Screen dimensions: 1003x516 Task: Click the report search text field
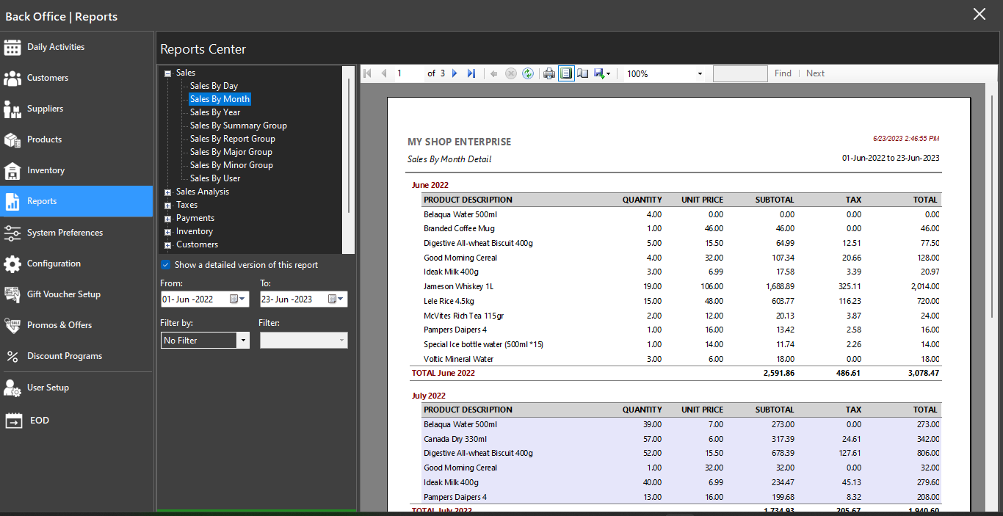pos(740,73)
